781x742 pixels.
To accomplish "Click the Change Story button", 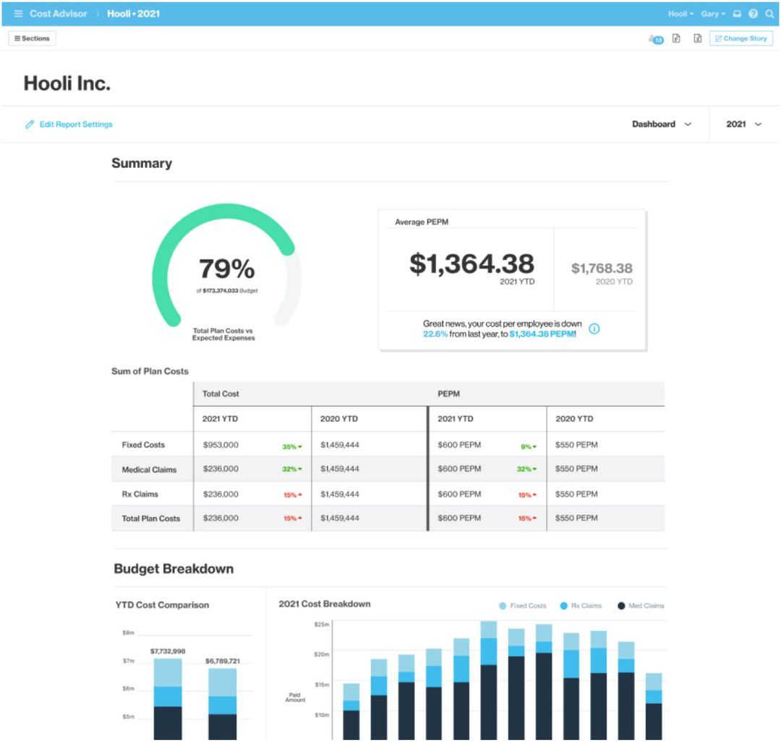I will [742, 38].
